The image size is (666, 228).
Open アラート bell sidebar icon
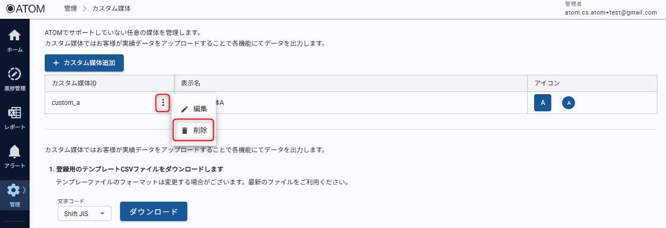tap(15, 156)
